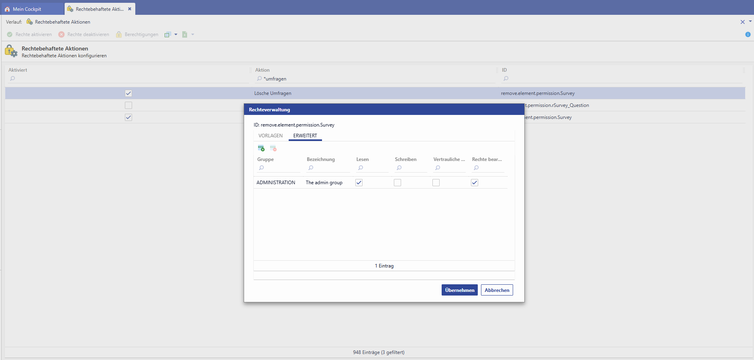Toggle Lesen checkbox for ADMINISTRATION
The width and height of the screenshot is (754, 360).
(x=359, y=183)
